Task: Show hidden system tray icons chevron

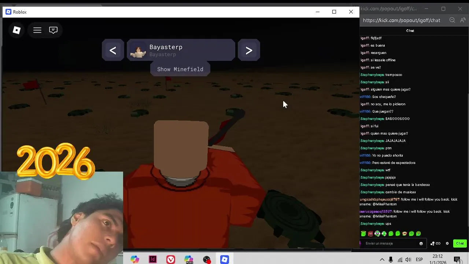Action: pyautogui.click(x=382, y=260)
